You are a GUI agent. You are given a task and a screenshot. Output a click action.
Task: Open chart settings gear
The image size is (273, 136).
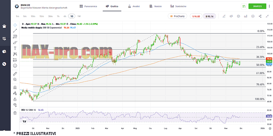pos(239,16)
